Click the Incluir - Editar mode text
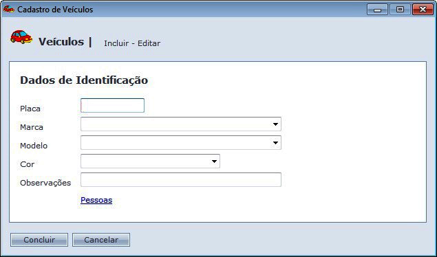Screen dimensions: 437x257 (132, 43)
